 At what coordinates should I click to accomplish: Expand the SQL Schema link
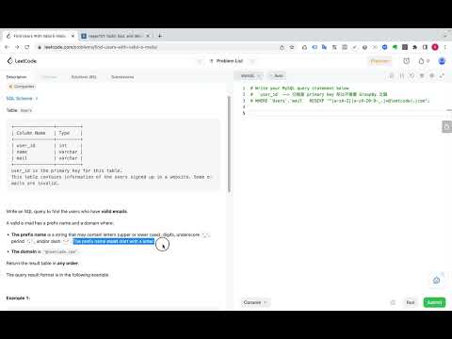pyautogui.click(x=22, y=98)
